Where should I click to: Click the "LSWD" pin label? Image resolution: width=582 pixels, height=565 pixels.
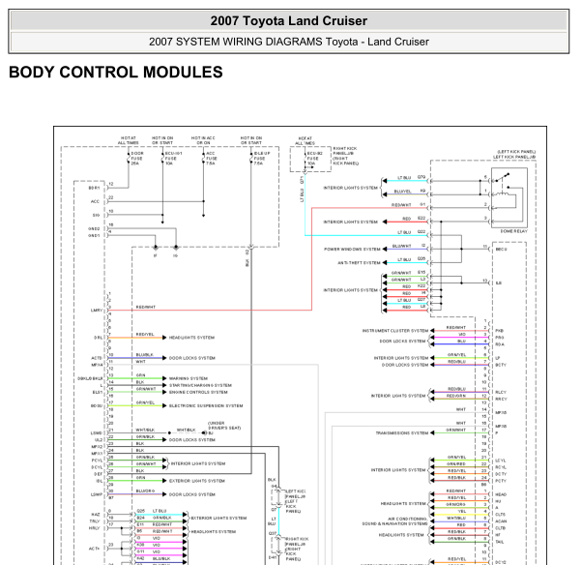(x=97, y=433)
